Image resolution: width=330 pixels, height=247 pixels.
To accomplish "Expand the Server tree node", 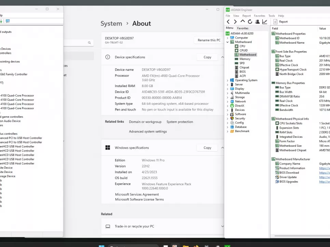I will [x=228, y=85].
